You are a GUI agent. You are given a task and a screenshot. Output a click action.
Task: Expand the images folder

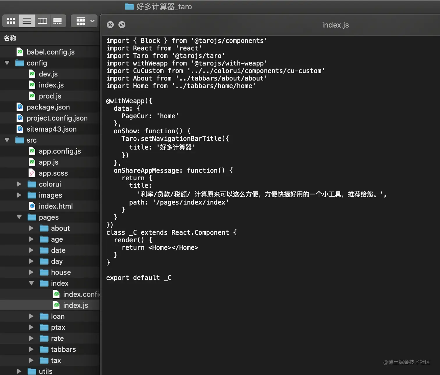click(19, 195)
